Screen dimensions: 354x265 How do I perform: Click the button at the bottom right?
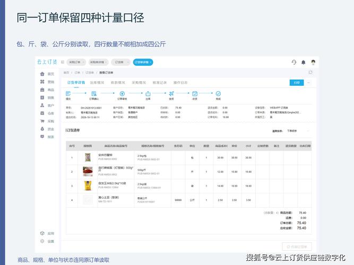297,246
